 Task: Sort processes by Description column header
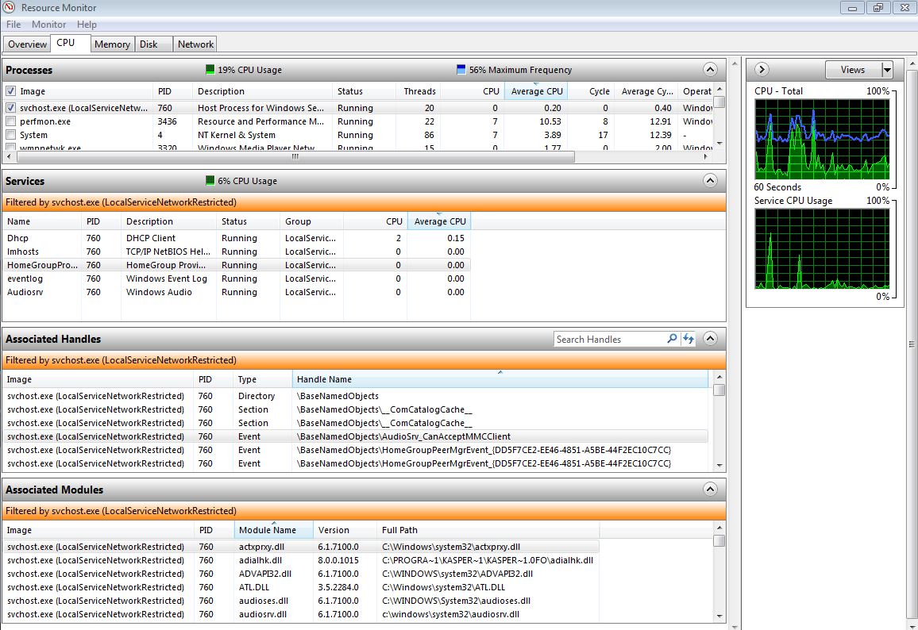(x=262, y=91)
